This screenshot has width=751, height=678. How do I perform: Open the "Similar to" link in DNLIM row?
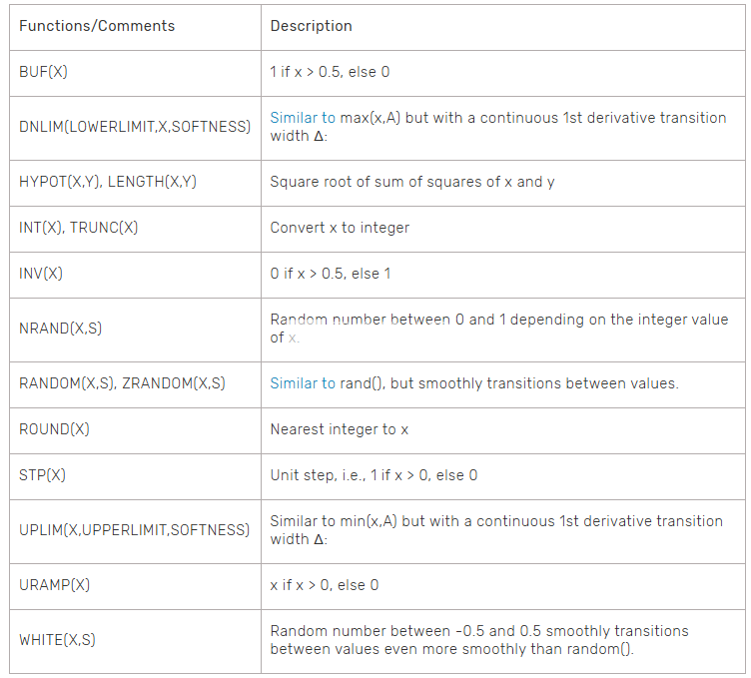tap(303, 118)
